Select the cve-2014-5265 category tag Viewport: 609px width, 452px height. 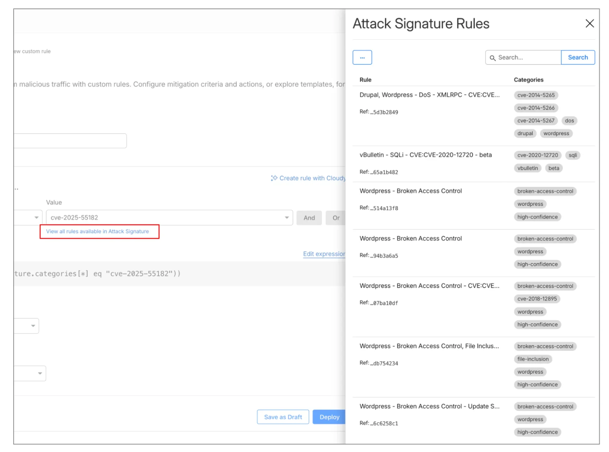[x=536, y=95]
